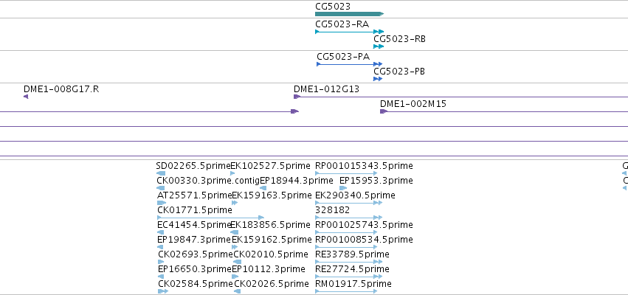Click the CG5023-RA transcript feature
The width and height of the screenshot is (628, 295).
coord(349,32)
